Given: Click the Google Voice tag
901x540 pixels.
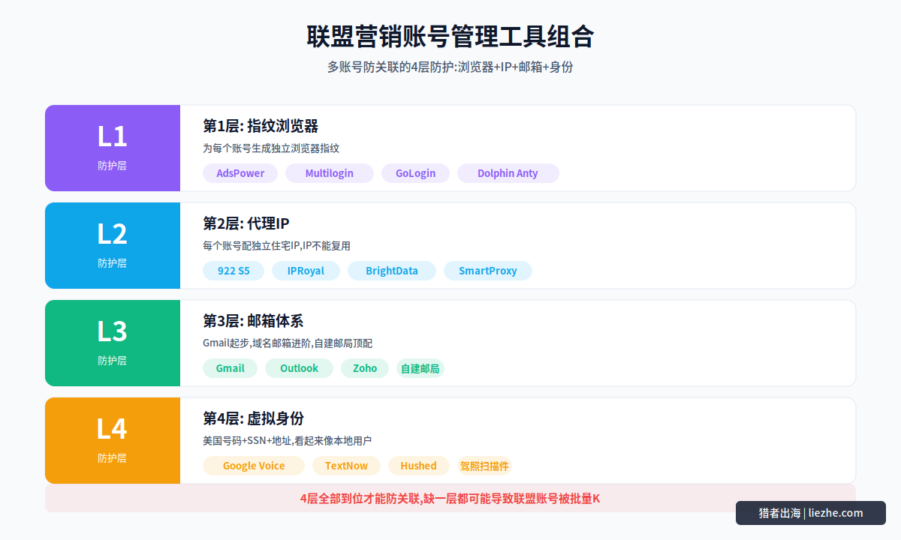Looking at the screenshot, I should (x=254, y=466).
